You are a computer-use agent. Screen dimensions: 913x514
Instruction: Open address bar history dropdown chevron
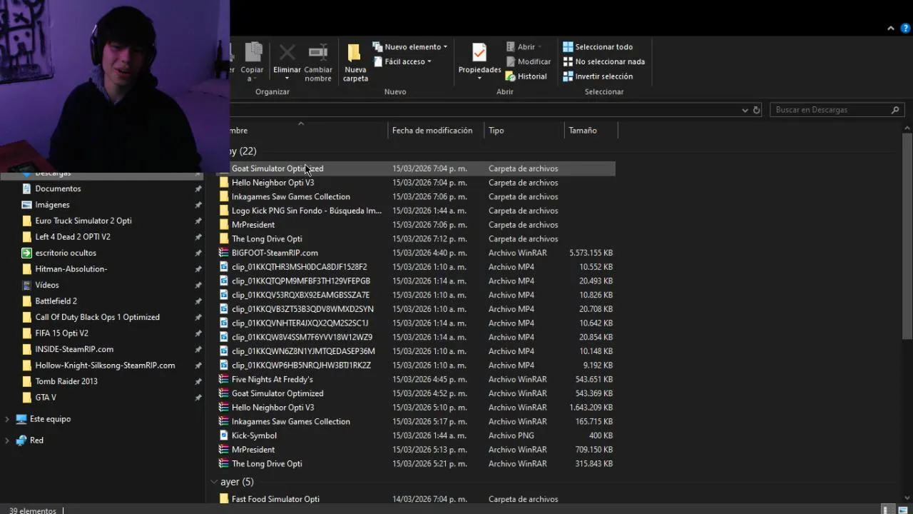click(x=745, y=110)
